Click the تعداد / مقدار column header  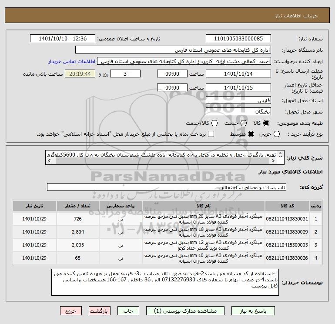[78, 206]
